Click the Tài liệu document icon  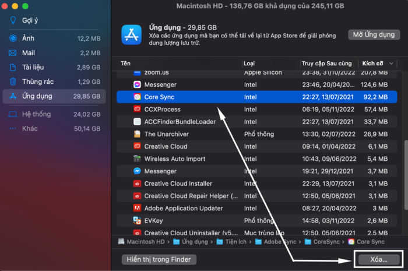point(13,68)
